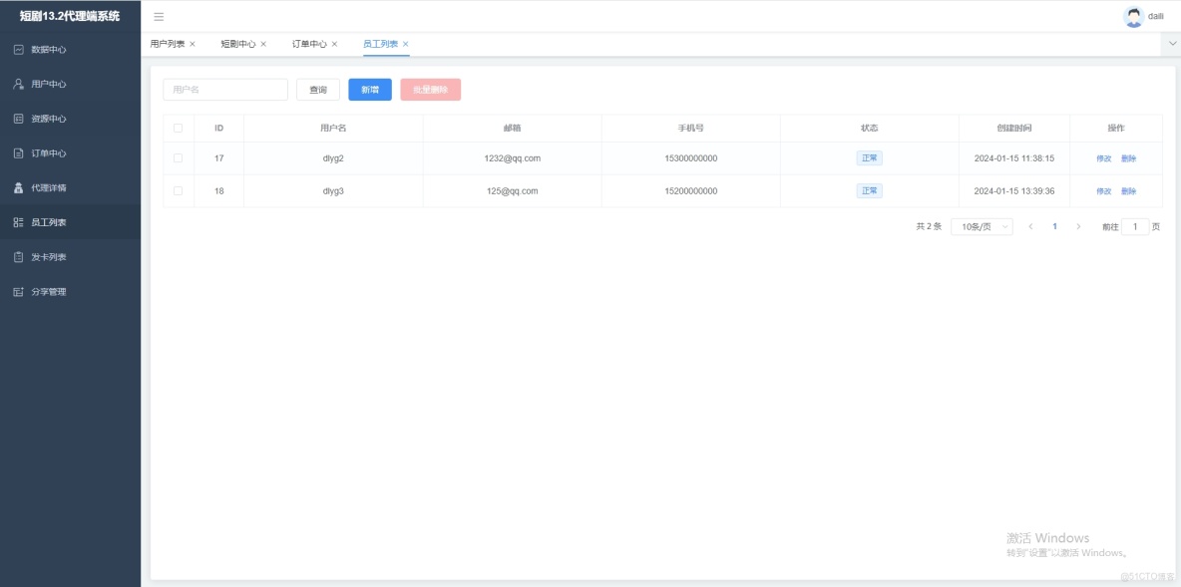Open the pagination next-page arrow
This screenshot has width=1181, height=587.
point(1078,226)
